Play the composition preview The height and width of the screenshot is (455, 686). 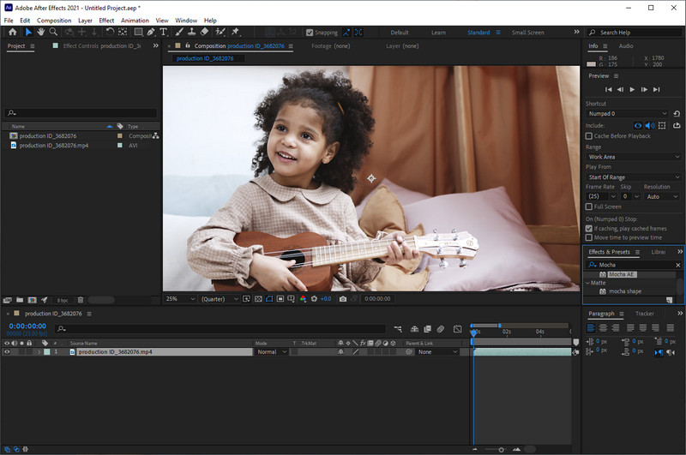632,89
